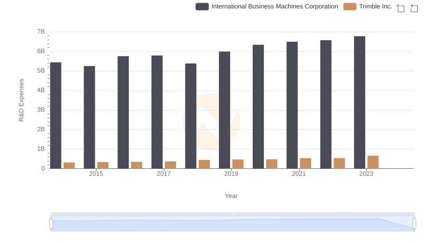Click the 2017 x-axis label
424x244 pixels.
164,174
